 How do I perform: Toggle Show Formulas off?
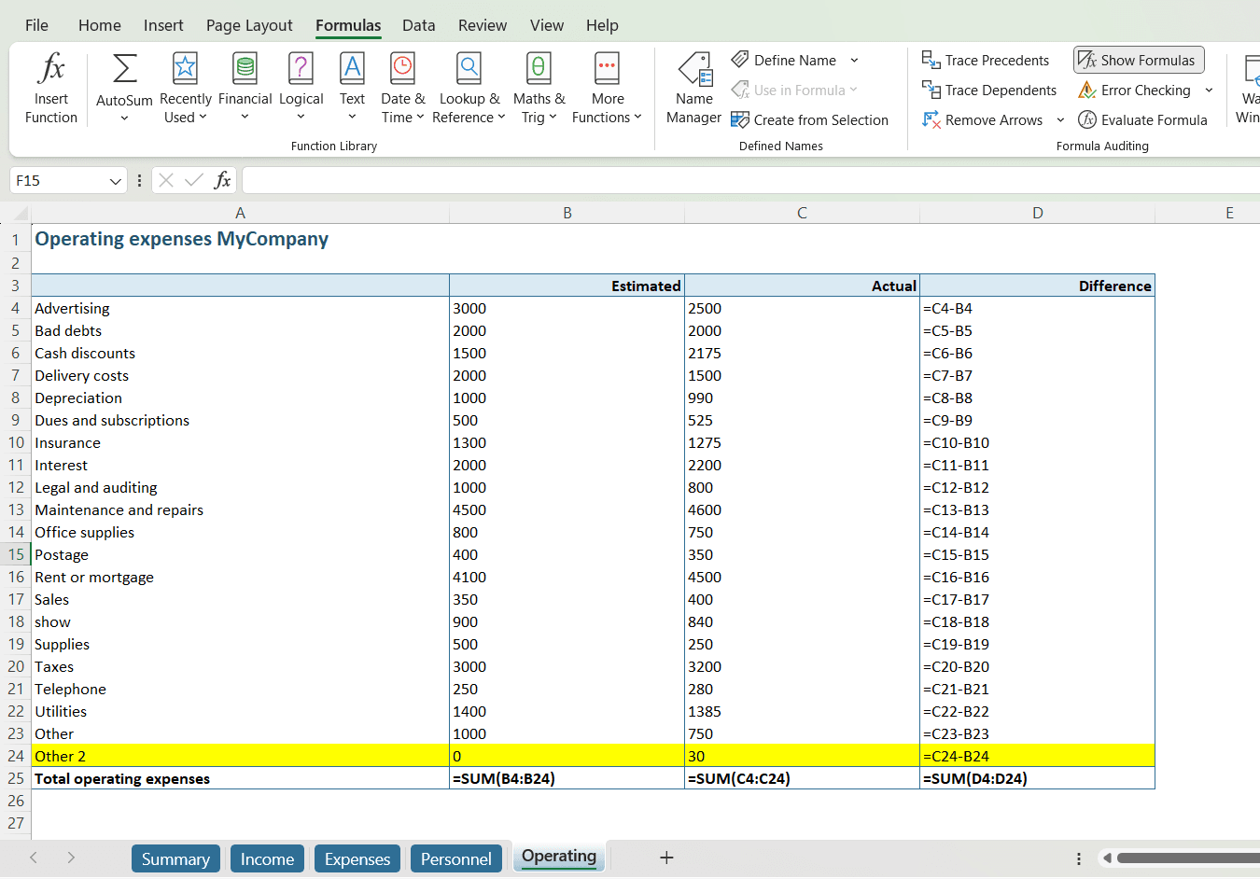click(1139, 60)
